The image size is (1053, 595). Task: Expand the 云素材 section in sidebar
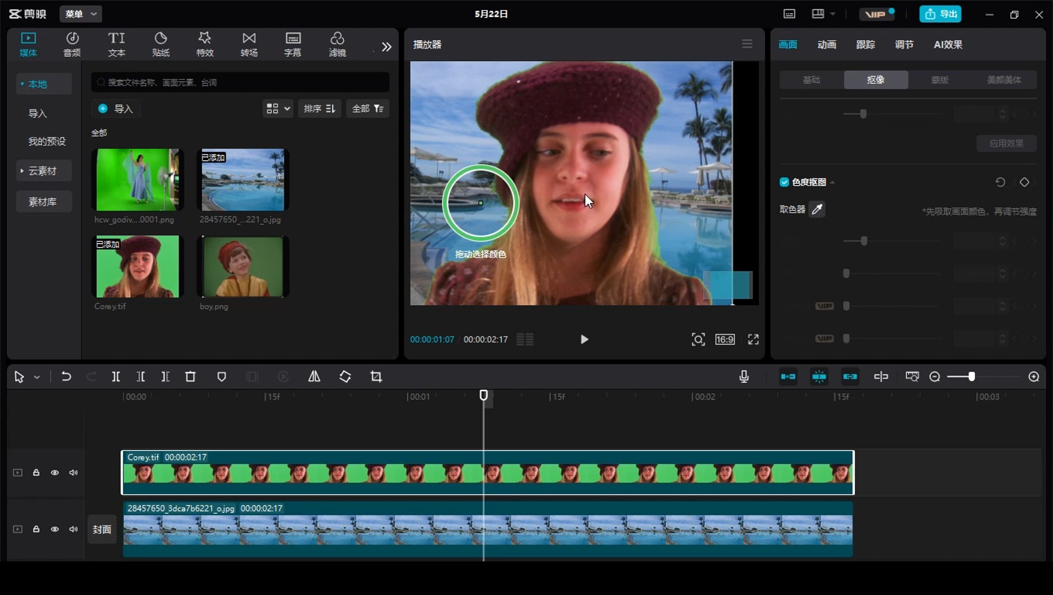[43, 171]
